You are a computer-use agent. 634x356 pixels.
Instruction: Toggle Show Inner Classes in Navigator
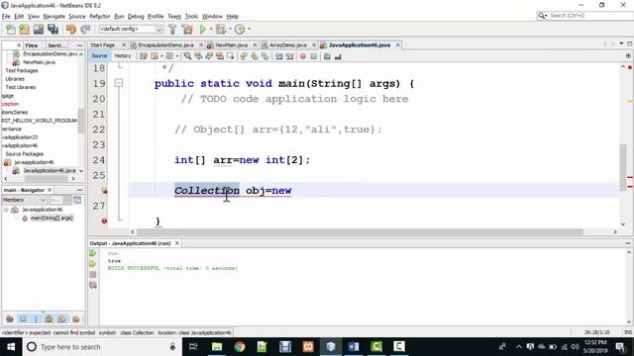(x=61, y=318)
